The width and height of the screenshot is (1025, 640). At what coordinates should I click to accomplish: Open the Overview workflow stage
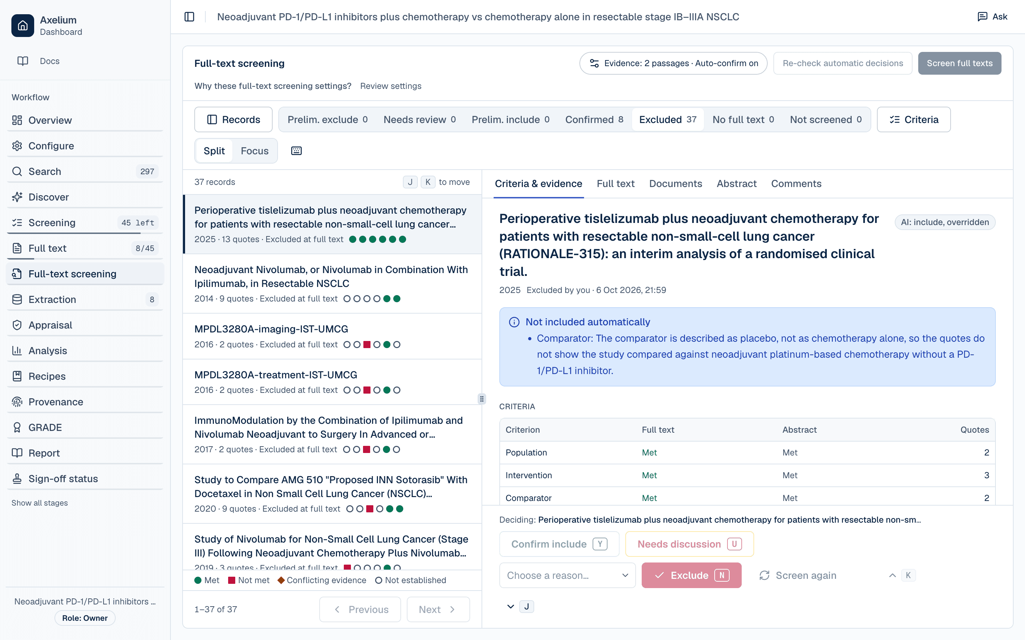click(85, 120)
